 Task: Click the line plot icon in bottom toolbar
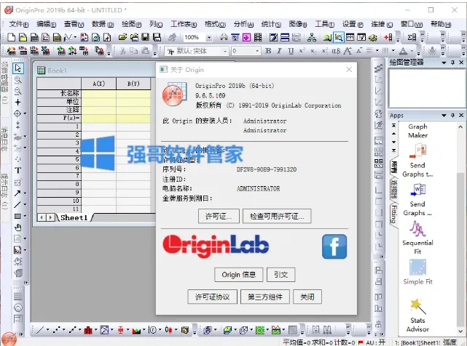coord(40,330)
